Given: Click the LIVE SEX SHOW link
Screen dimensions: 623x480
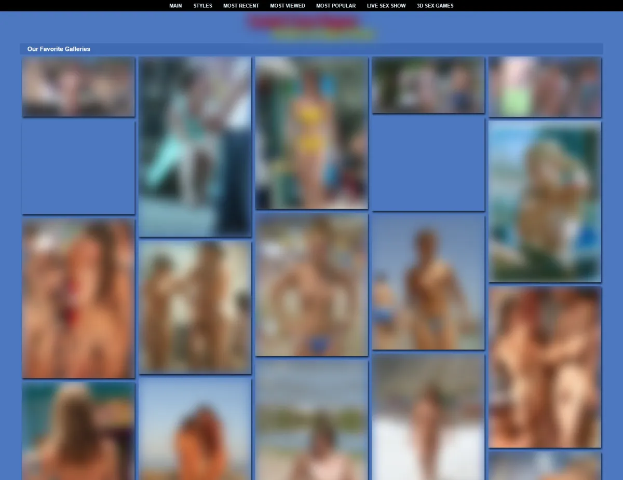Looking at the screenshot, I should click(387, 6).
